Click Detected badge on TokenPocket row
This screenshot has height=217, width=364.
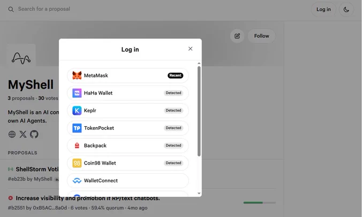click(173, 128)
